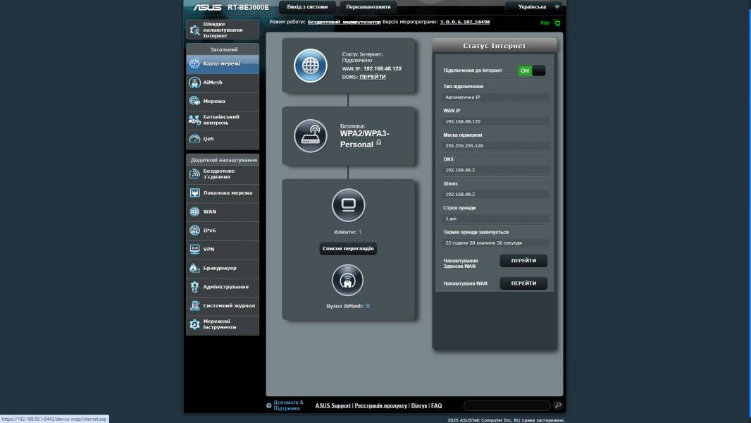Click the QoS gauge icon

pos(194,139)
